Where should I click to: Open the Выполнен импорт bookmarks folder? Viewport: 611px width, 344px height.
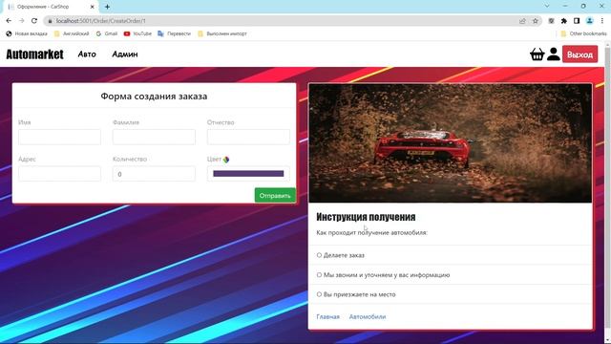222,33
